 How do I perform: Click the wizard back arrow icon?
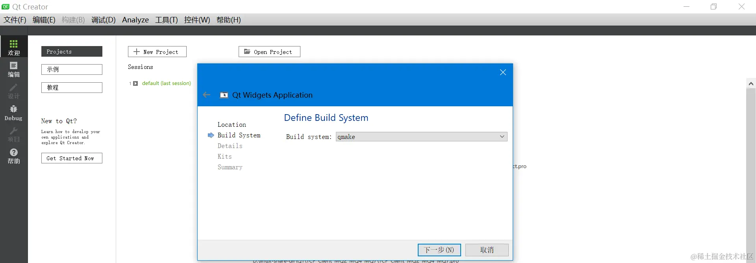click(206, 95)
